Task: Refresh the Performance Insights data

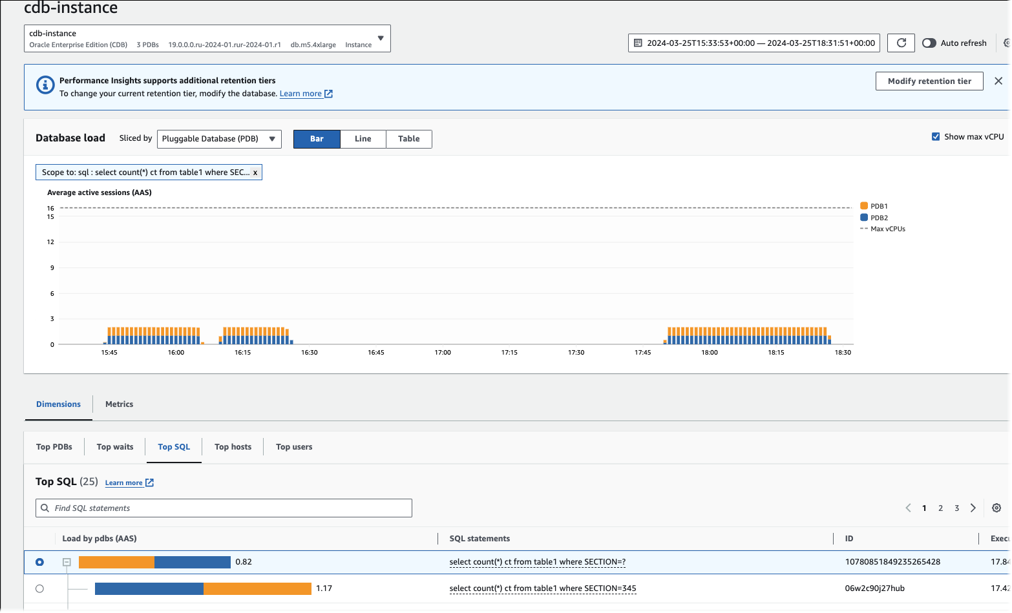Action: point(901,43)
